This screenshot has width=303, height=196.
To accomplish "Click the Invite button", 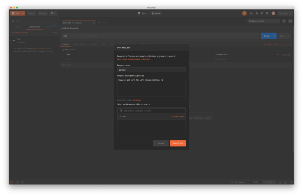I will [156, 13].
